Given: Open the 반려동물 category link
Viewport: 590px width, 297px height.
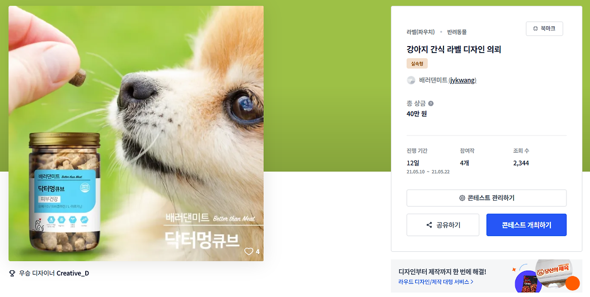Looking at the screenshot, I should [457, 32].
